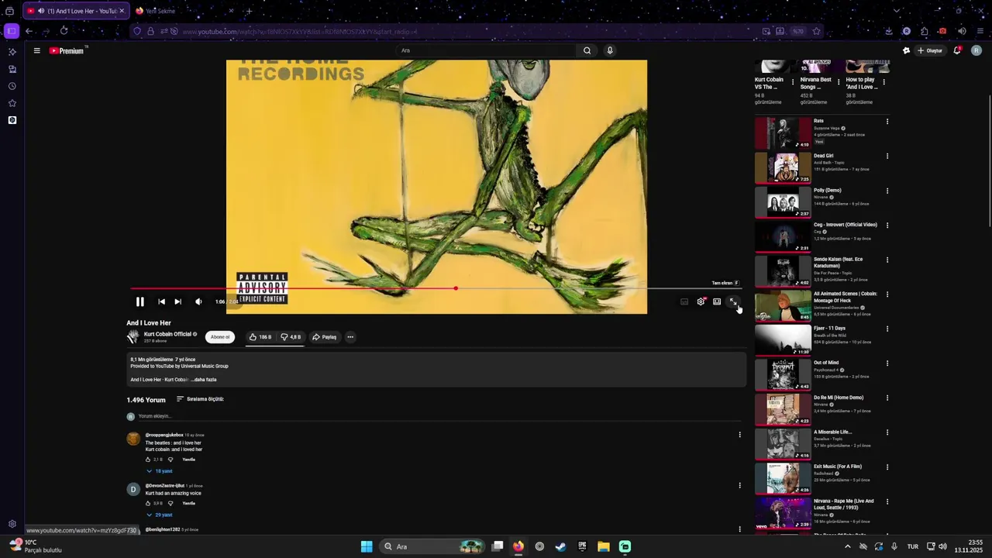
Task: Open options for Out of Mind video
Action: (887, 363)
